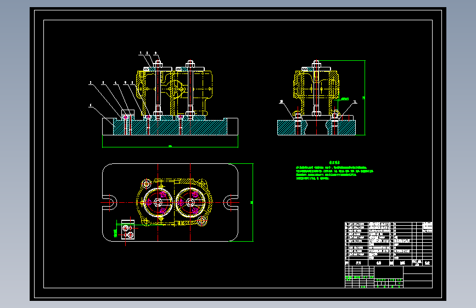Click green dimension text beside setting block

click(115, 233)
